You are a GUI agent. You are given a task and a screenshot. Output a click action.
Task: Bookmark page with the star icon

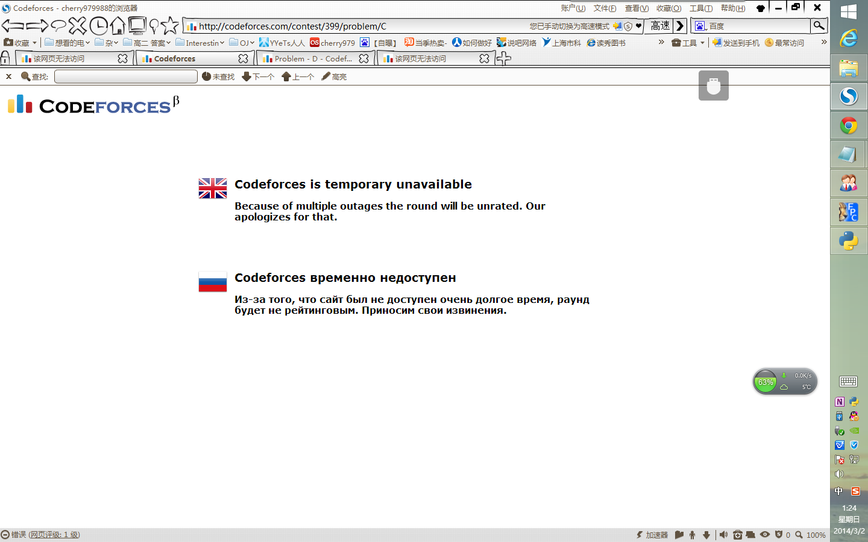click(170, 25)
